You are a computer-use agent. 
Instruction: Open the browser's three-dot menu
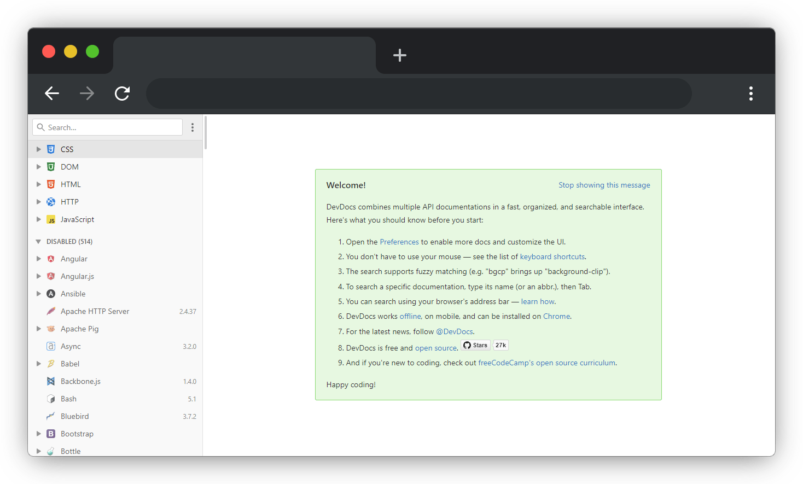751,94
